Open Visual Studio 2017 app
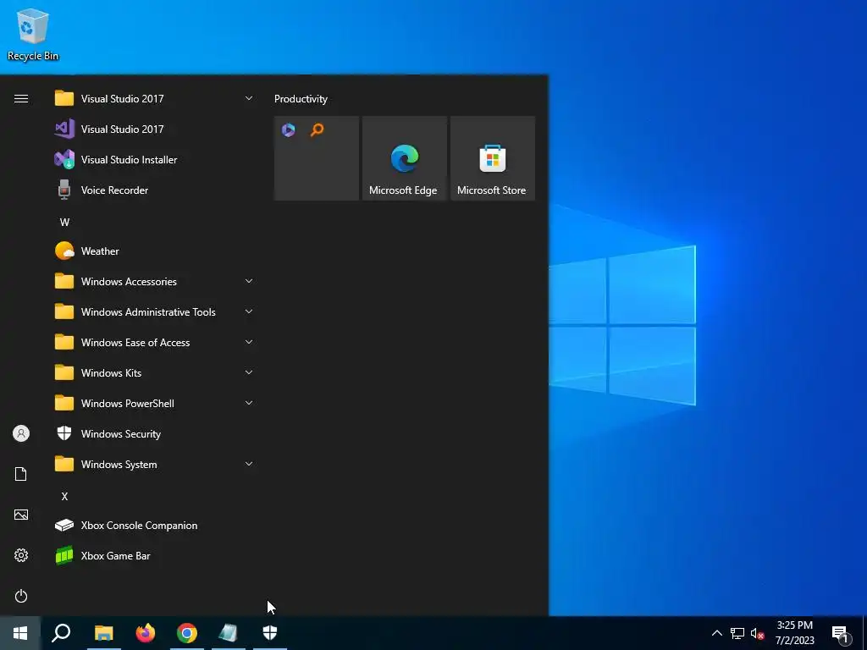The image size is (867, 650). 154,129
